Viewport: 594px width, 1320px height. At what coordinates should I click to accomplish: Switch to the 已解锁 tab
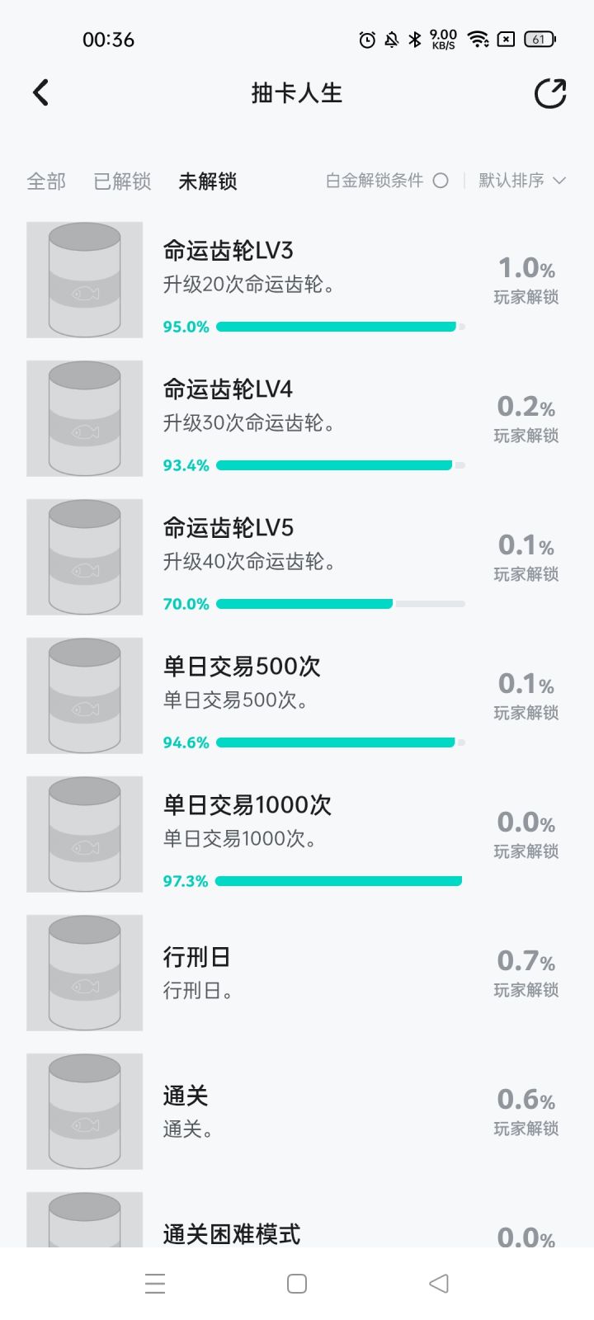tap(122, 181)
